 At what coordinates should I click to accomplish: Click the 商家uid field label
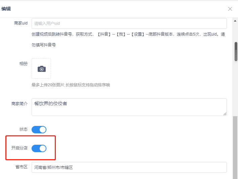pyautogui.click(x=21, y=24)
